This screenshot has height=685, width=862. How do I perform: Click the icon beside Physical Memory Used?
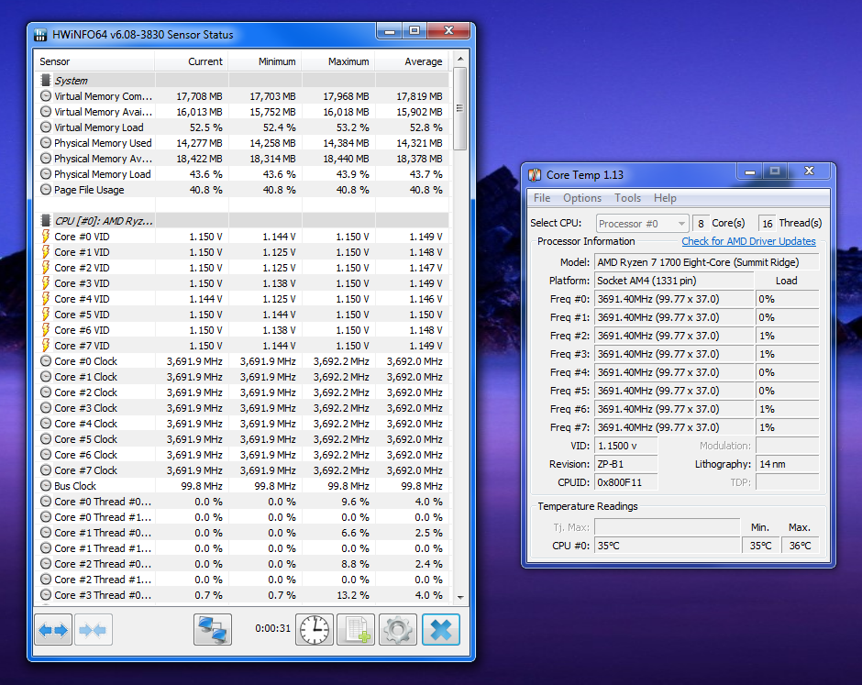point(46,143)
